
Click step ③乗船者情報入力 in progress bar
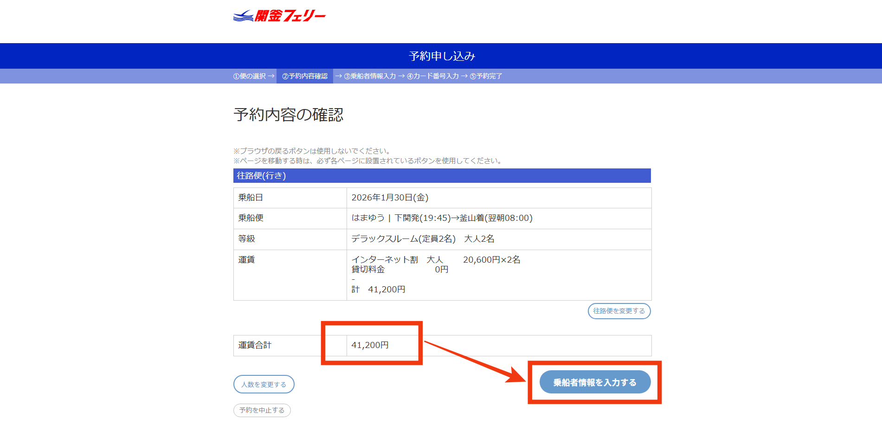[x=370, y=76]
